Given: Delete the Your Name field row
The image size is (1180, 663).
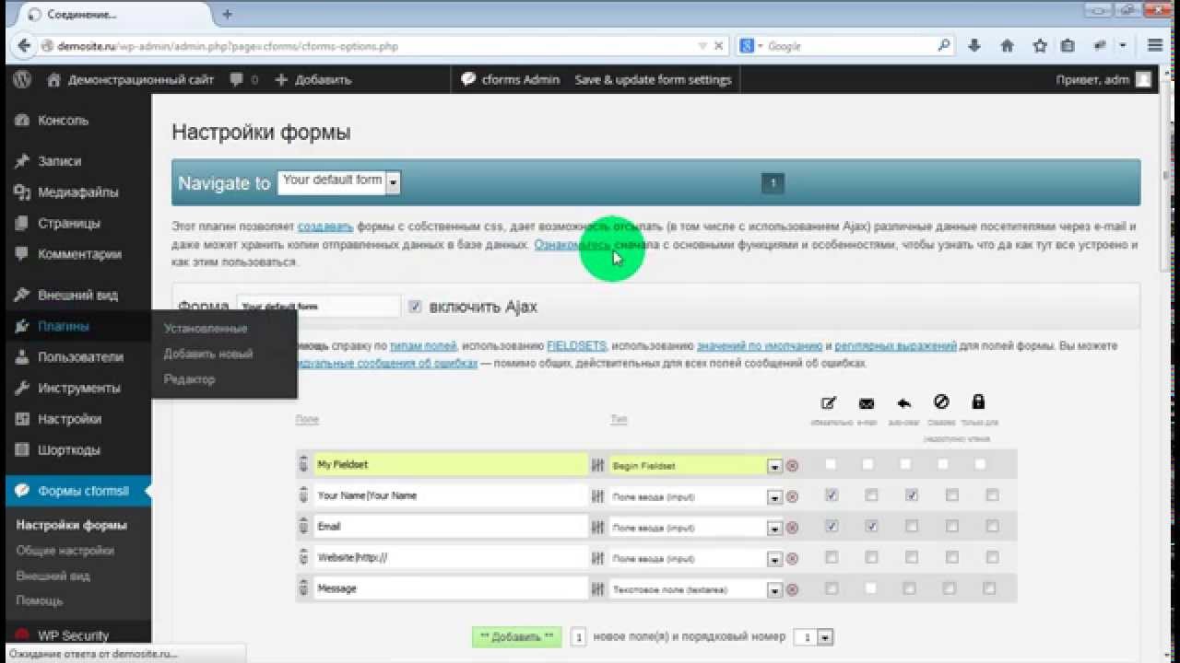Looking at the screenshot, I should 792,497.
